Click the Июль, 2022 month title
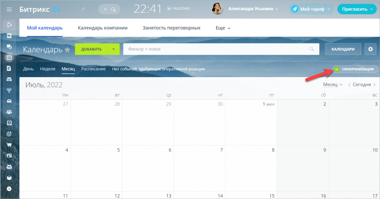The image size is (380, 199). [x=44, y=85]
